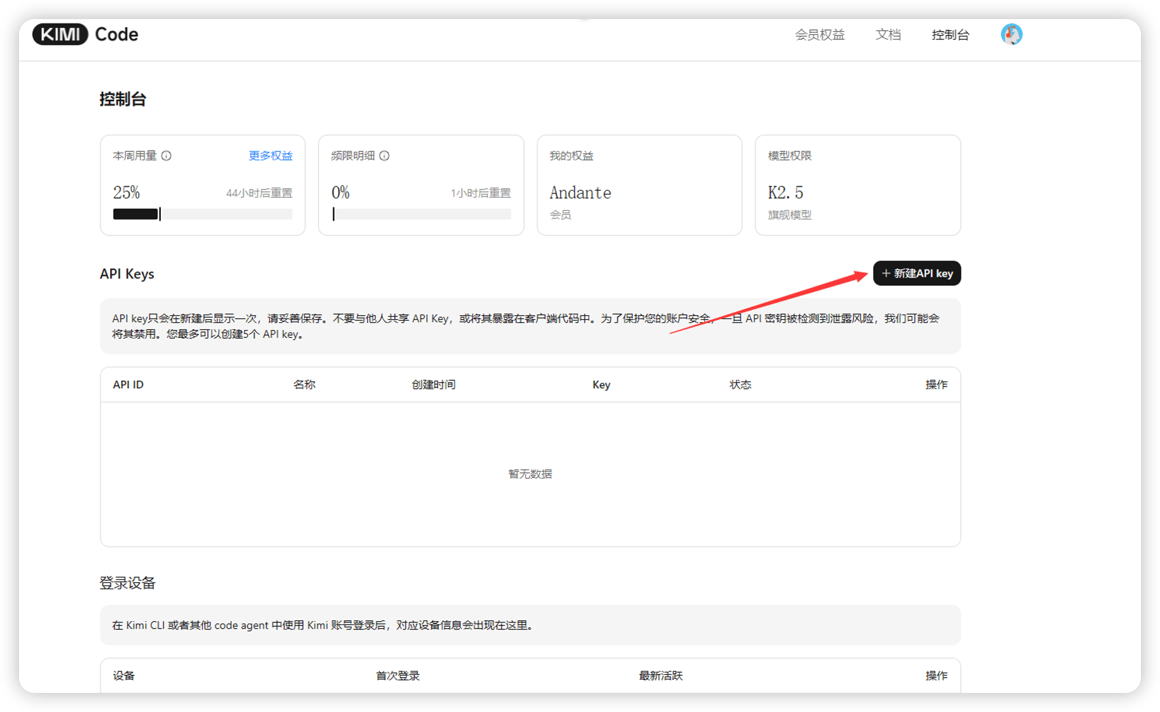Click the 操作 header in API Keys table

pos(936,385)
